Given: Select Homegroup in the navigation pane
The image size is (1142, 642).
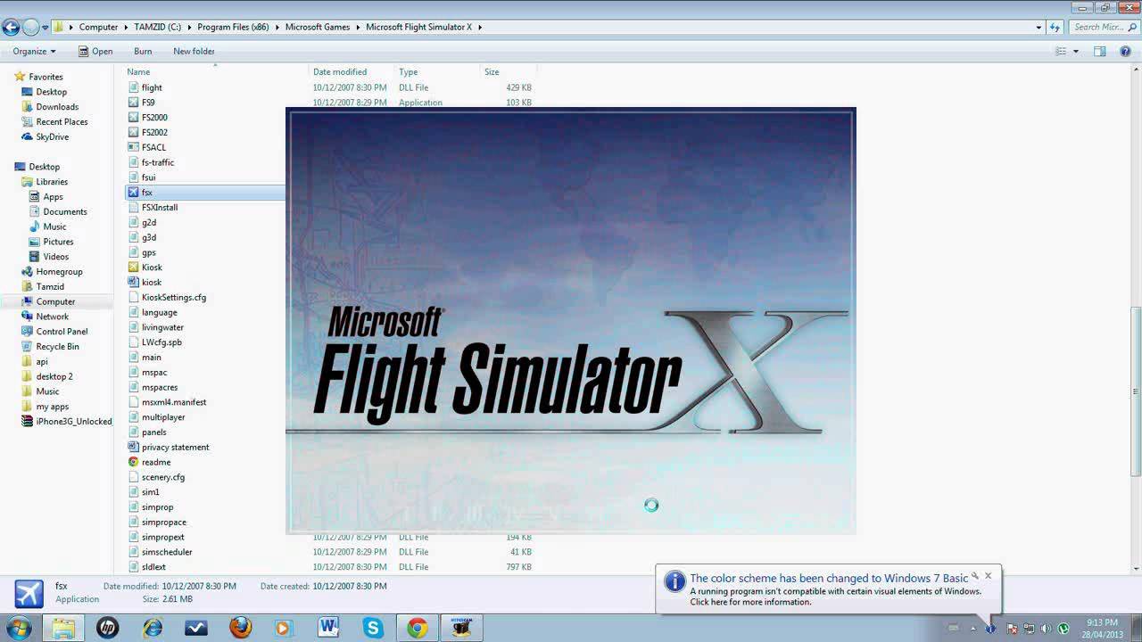Looking at the screenshot, I should [59, 272].
